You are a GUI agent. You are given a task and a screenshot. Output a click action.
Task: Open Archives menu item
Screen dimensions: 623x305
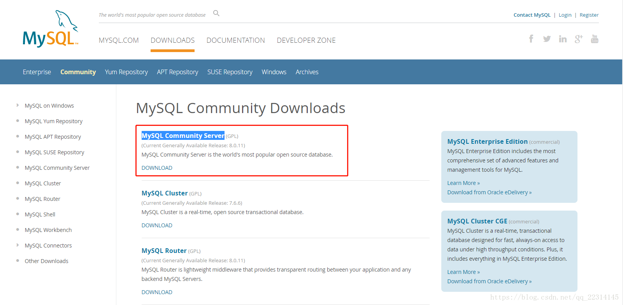(x=307, y=72)
